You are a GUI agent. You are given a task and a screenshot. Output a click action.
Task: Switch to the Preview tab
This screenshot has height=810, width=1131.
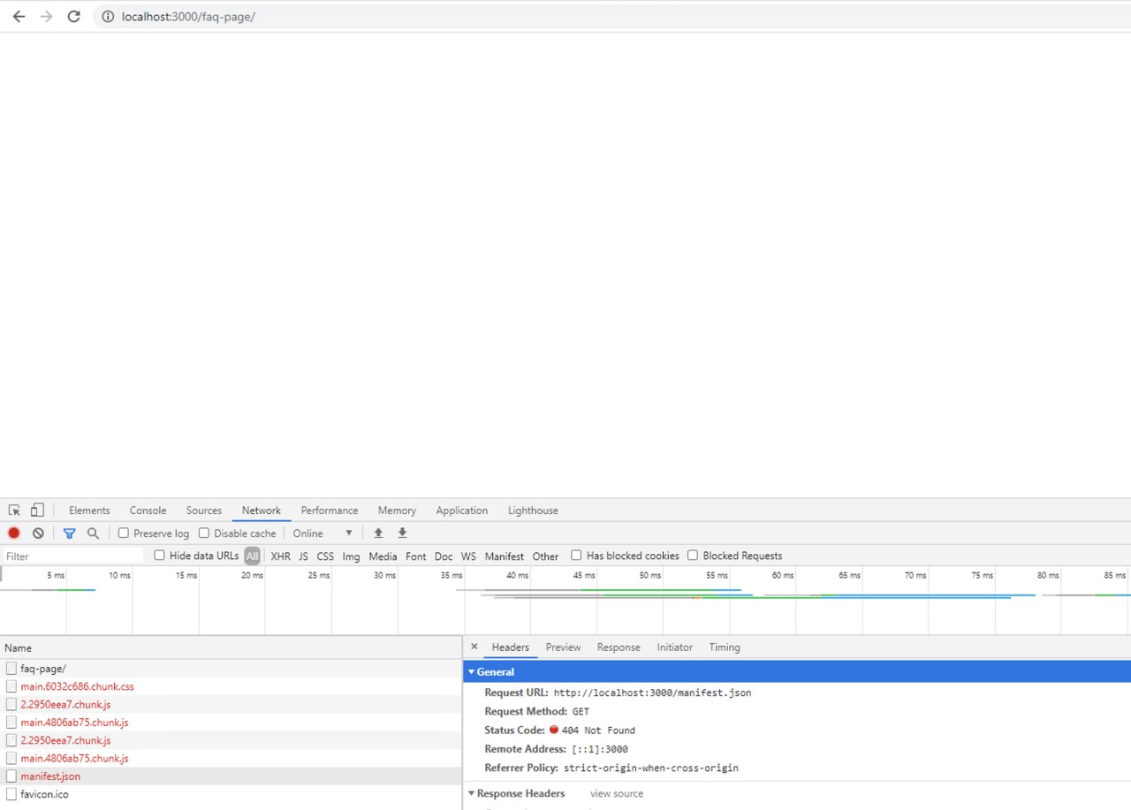click(x=563, y=647)
